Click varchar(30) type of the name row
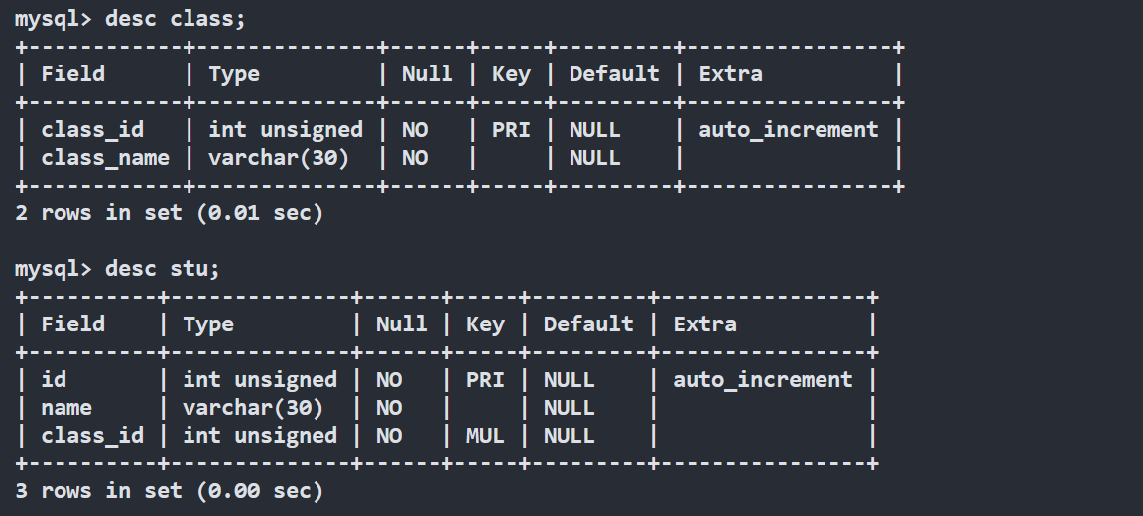This screenshot has height=516, width=1143. coord(253,408)
